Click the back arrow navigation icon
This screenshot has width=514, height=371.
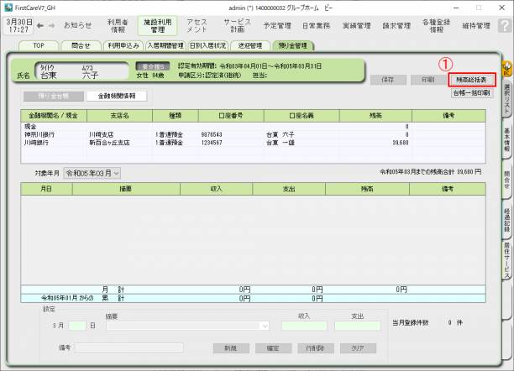click(x=39, y=25)
